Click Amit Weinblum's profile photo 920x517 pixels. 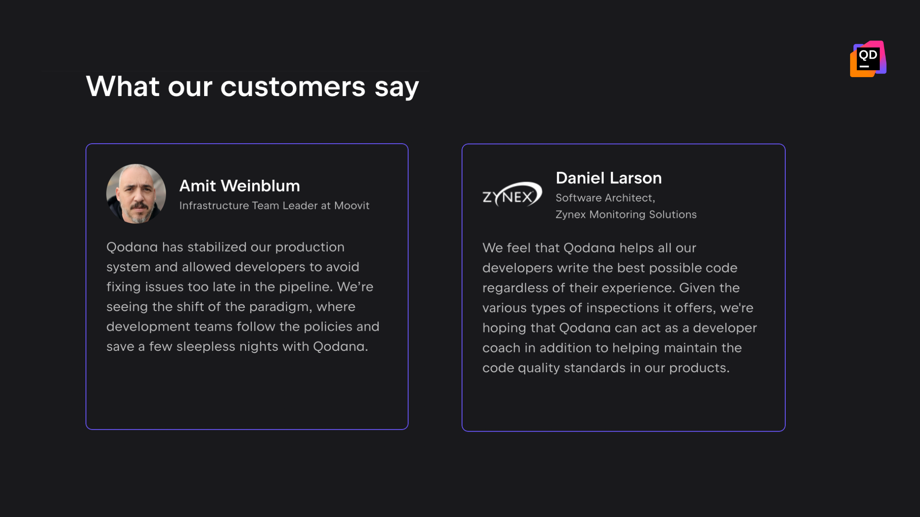(x=136, y=194)
